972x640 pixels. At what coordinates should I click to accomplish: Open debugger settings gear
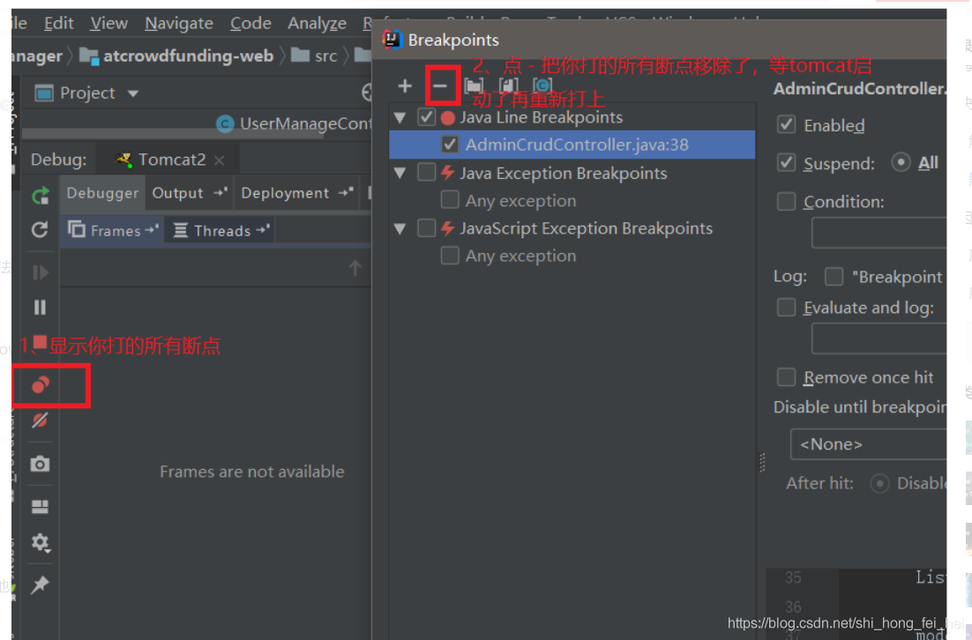tap(41, 543)
